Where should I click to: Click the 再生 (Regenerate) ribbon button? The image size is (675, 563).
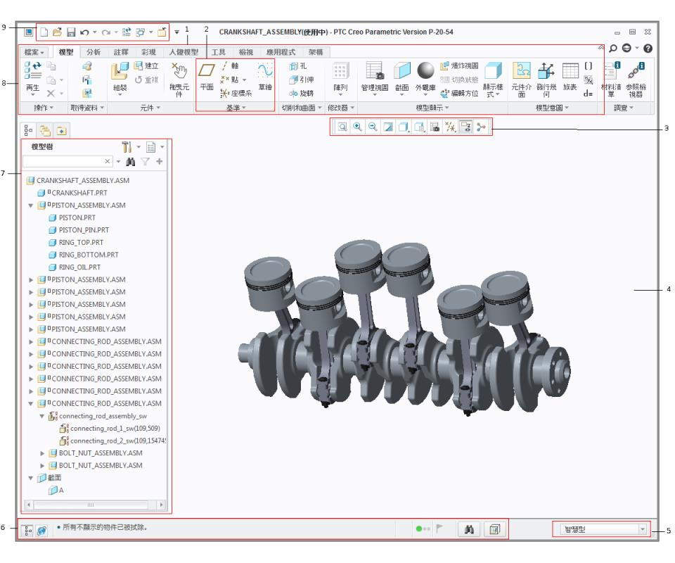(x=33, y=78)
